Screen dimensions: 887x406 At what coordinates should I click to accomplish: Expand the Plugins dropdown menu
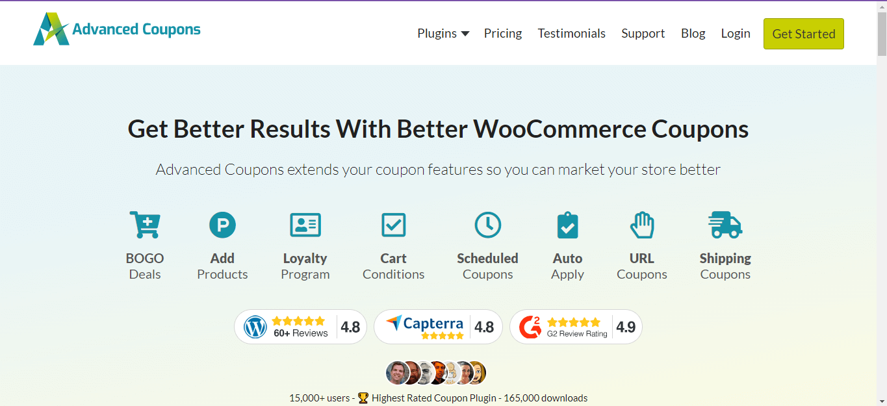[x=443, y=34]
